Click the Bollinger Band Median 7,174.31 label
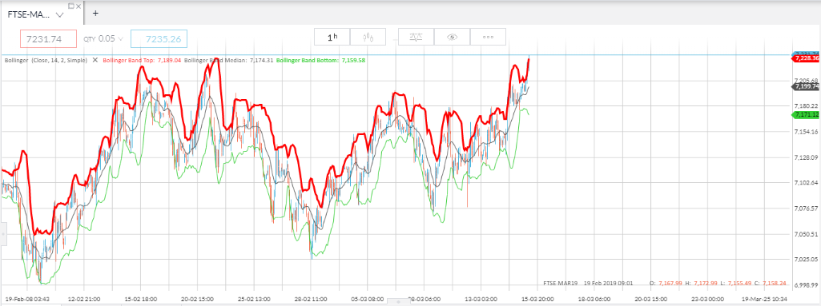 click(229, 60)
